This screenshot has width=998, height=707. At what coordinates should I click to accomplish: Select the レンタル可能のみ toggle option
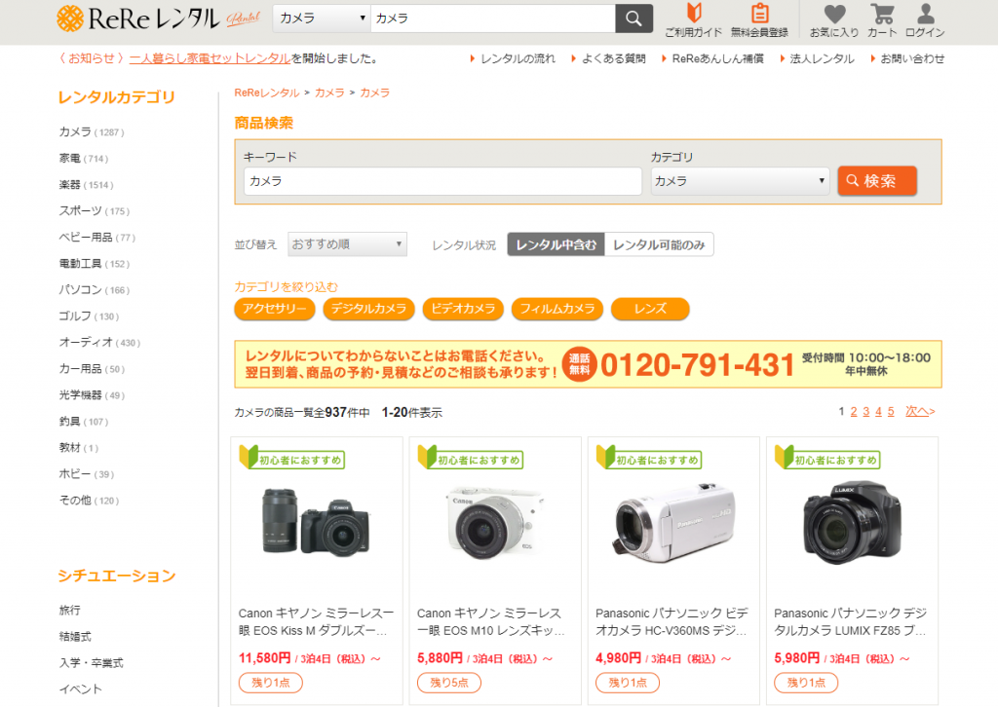click(x=659, y=244)
